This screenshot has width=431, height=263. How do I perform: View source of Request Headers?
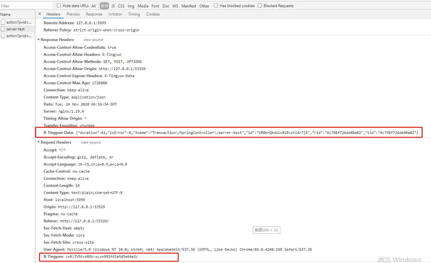click(x=91, y=142)
